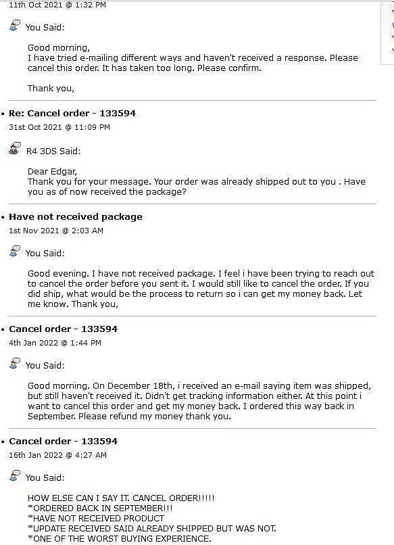
Task: Click the 'Dear Edgar,' reply text
Action: coord(53,172)
